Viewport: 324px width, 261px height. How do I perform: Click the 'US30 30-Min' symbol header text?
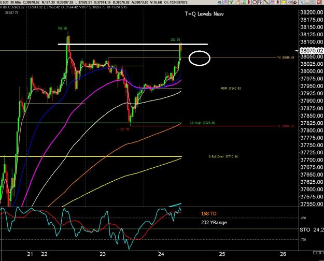coord(10,2)
